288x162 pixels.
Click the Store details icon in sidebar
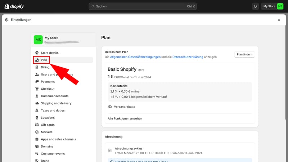(x=37, y=53)
